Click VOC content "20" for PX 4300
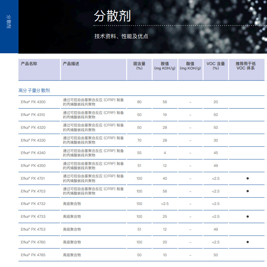This screenshot has width=267, height=267. tap(215, 102)
